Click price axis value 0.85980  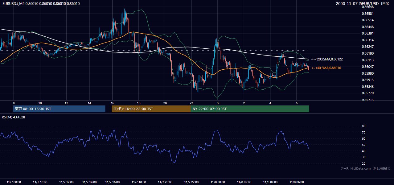[367, 73]
